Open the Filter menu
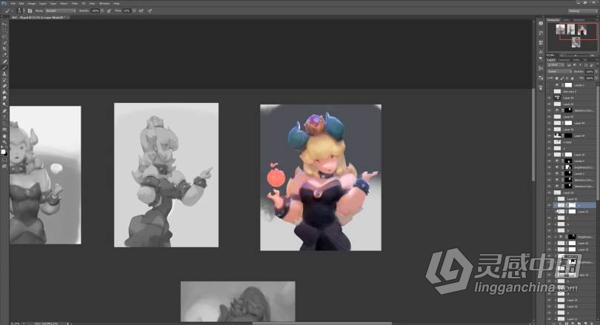Screen dimensions: 600x325 75,4
